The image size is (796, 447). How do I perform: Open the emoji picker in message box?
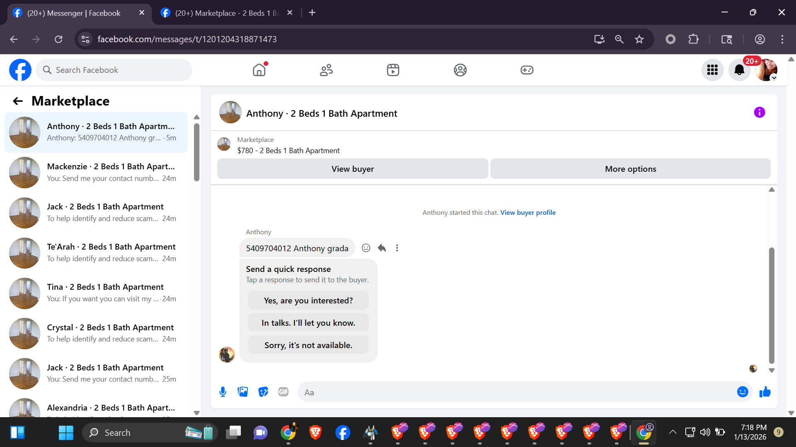(x=743, y=392)
